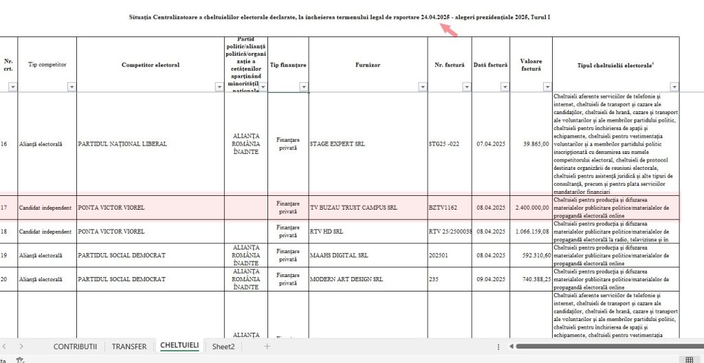Select 'Alianță electorală' in the STAGE EXPERT row

47,144
